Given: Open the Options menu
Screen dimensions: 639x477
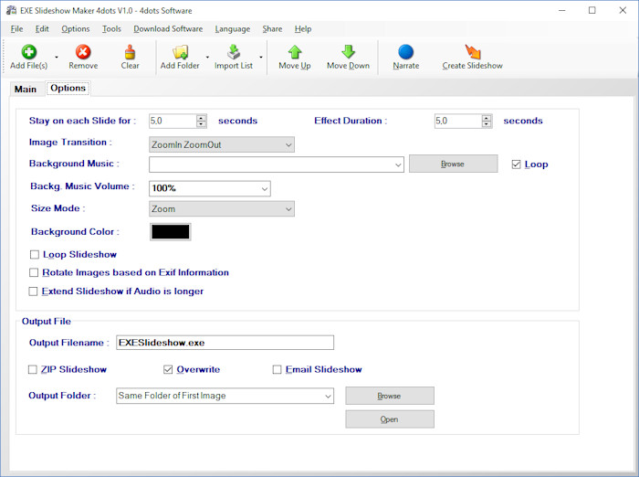Looking at the screenshot, I should coord(76,29).
